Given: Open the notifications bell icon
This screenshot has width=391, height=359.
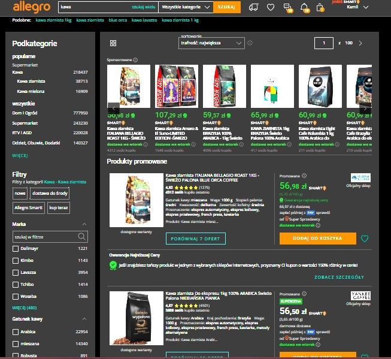Looking at the screenshot, I should click(x=304, y=8).
